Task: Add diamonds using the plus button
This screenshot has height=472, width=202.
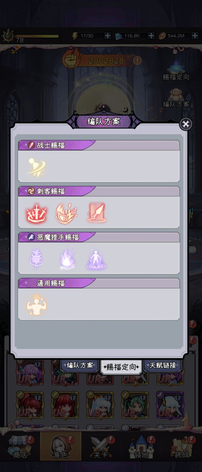Action: tap(151, 35)
